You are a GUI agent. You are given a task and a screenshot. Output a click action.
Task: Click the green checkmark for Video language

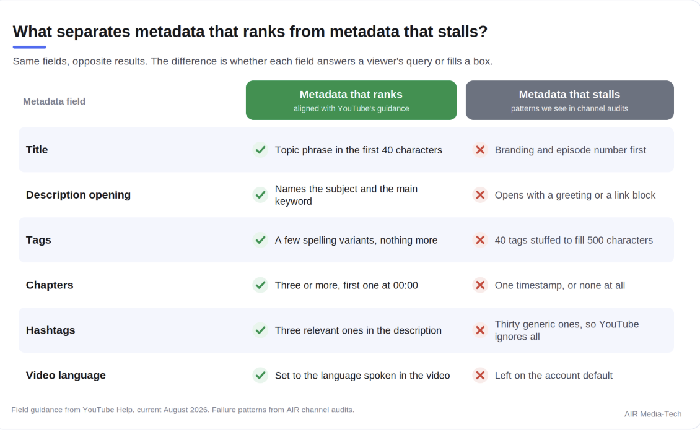(260, 375)
